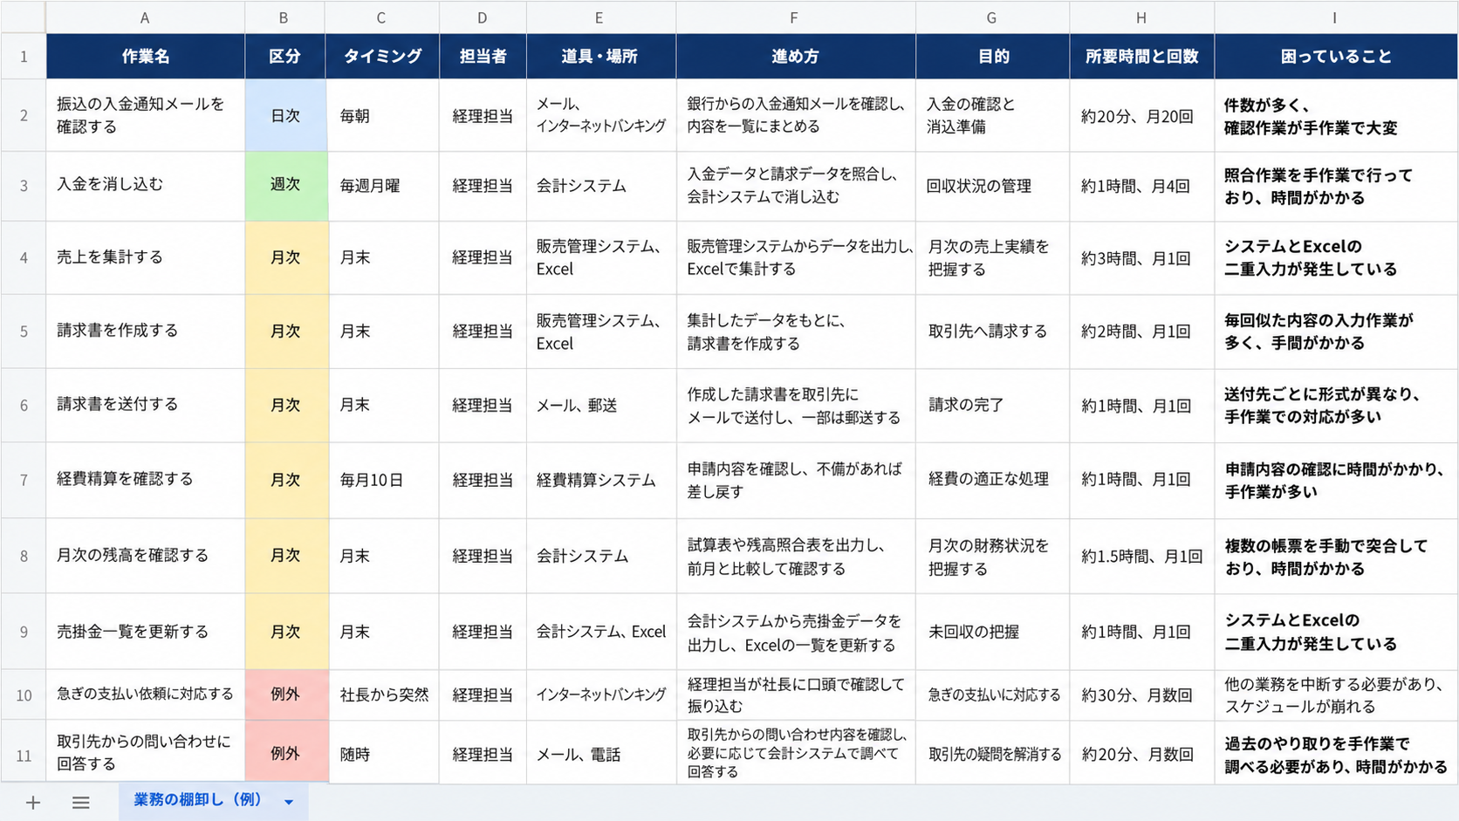The image size is (1459, 821).
Task: Click the 進め方 header cell
Action: click(795, 57)
